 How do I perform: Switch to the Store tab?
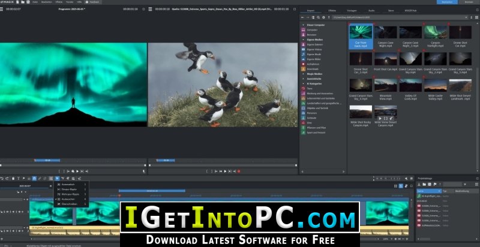click(x=391, y=10)
